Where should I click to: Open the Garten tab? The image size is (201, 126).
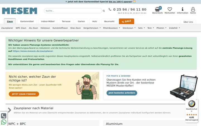pos(82,21)
